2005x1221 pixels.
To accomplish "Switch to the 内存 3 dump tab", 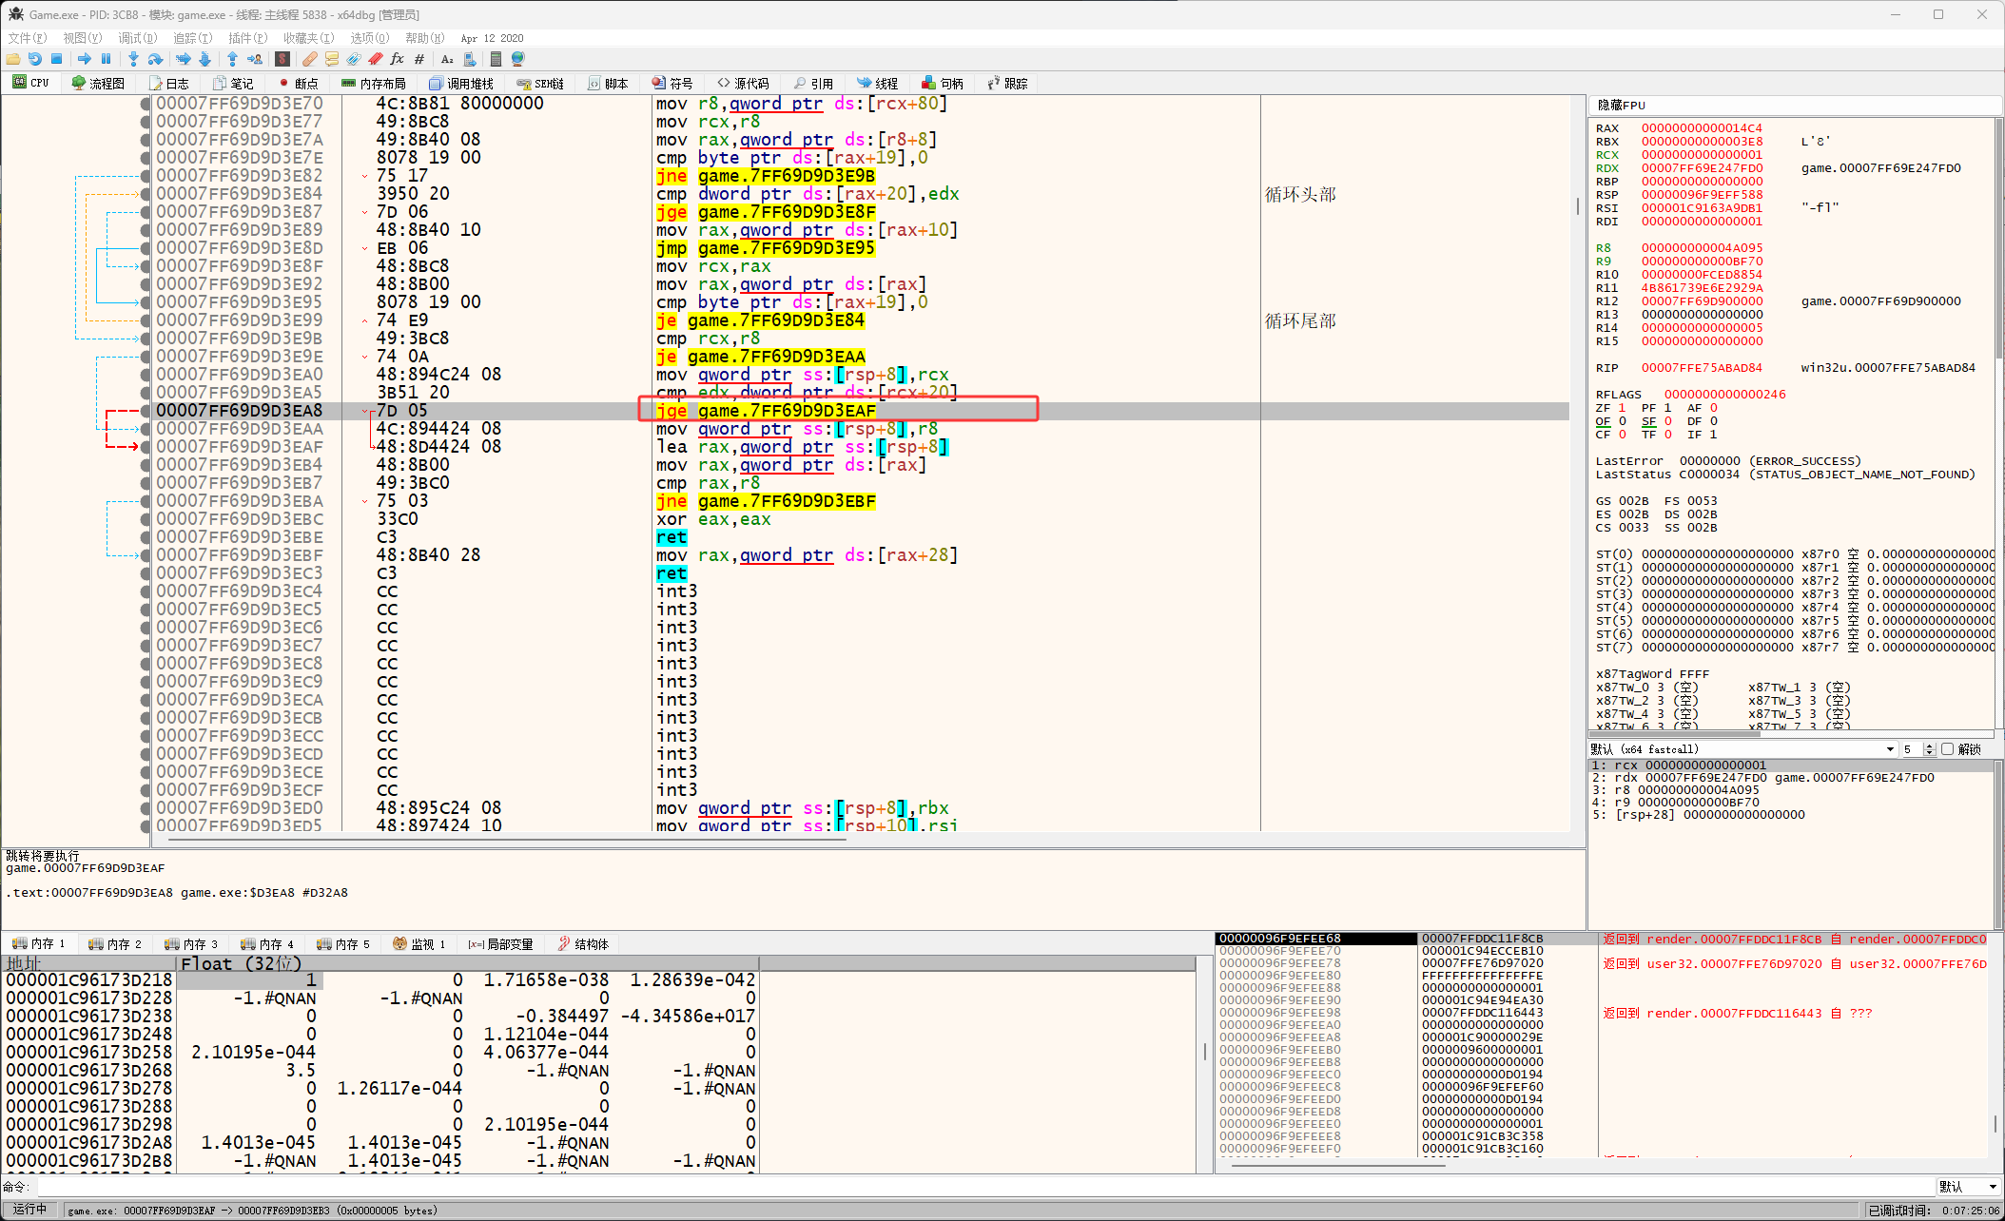I will point(192,944).
